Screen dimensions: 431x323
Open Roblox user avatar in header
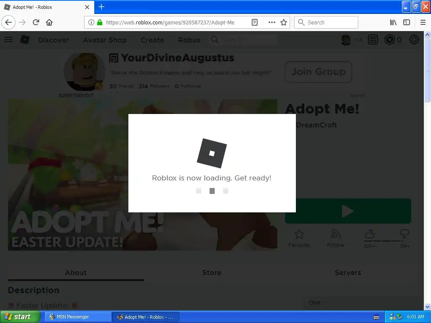point(346,40)
